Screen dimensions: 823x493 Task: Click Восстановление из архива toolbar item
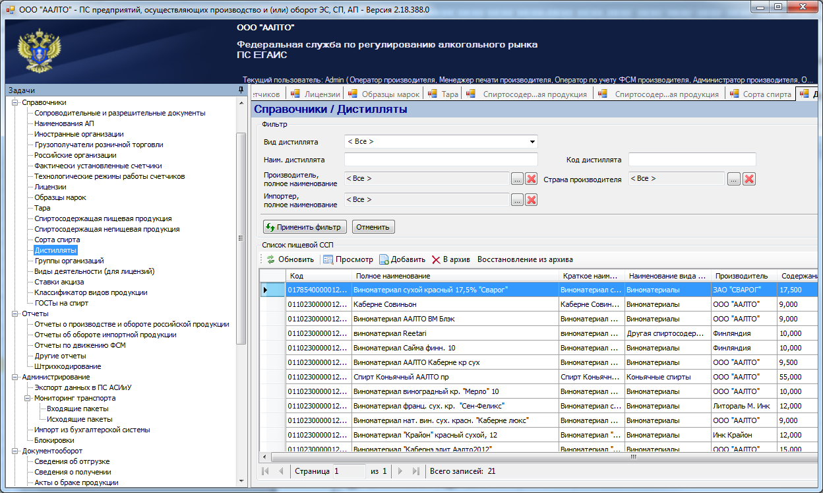pyautogui.click(x=525, y=259)
